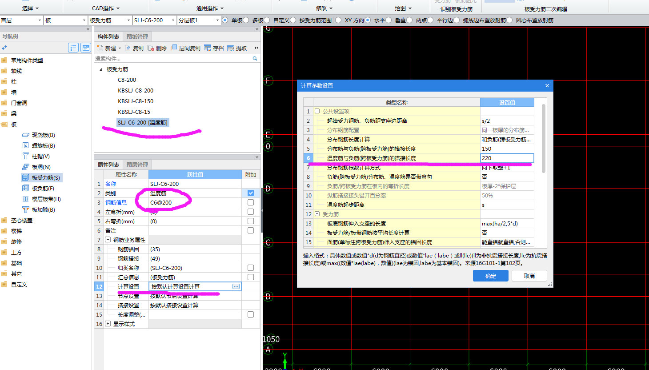This screenshot has width=649, height=370.
Task: Click 板受力筋二次编辑 in the ribbon
Action: coord(545,9)
